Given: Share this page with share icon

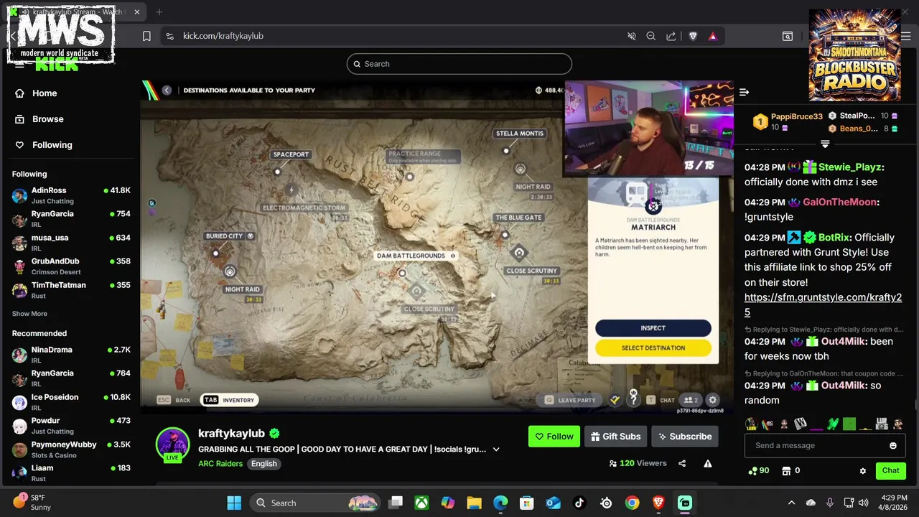Looking at the screenshot, I should [671, 36].
